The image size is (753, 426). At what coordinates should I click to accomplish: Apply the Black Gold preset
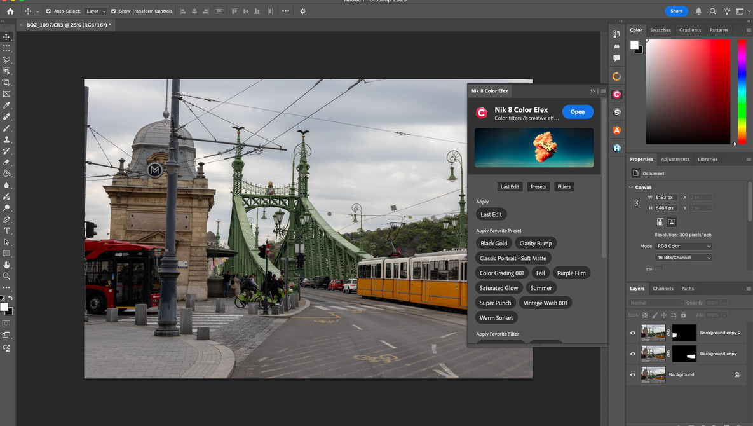click(494, 244)
